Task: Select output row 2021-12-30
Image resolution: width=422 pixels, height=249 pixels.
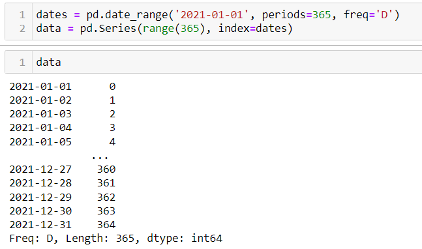Action: click(63, 211)
